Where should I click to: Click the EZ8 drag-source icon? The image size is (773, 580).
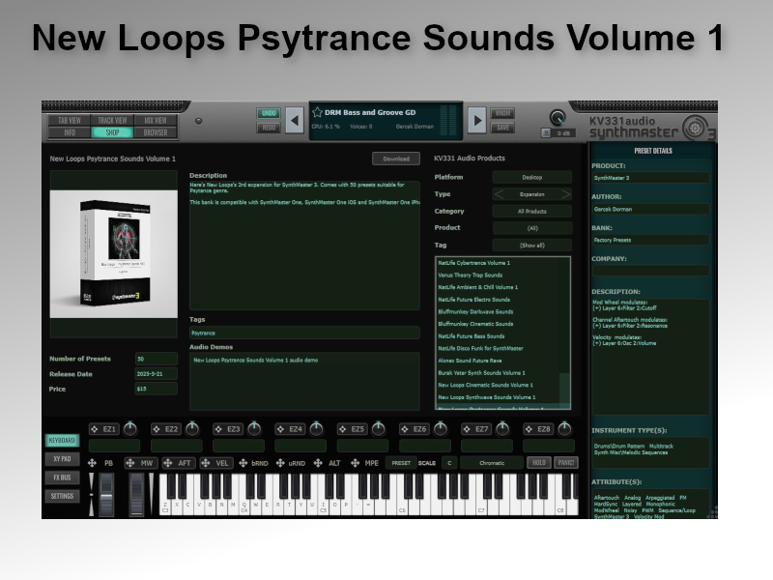point(530,429)
